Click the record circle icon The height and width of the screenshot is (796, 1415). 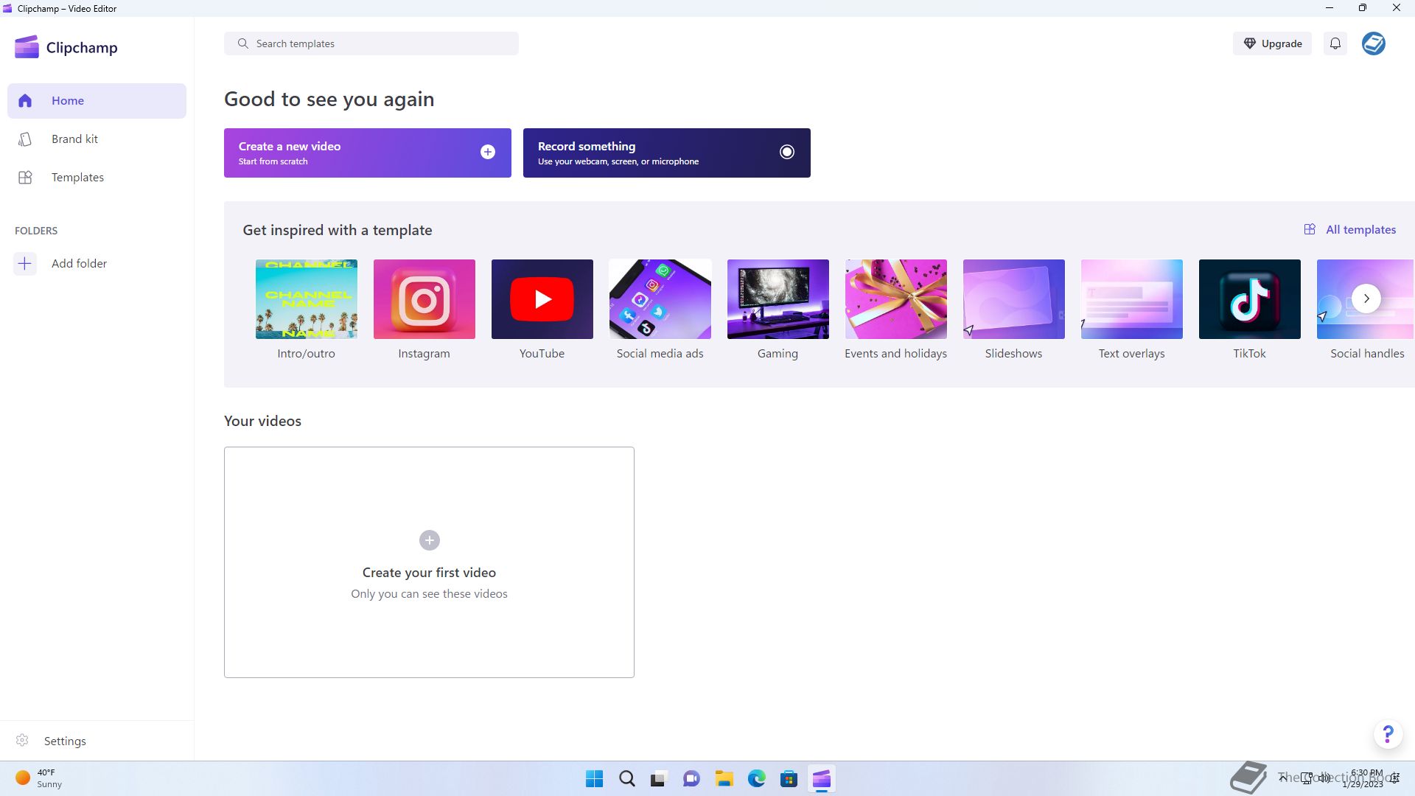click(x=787, y=152)
